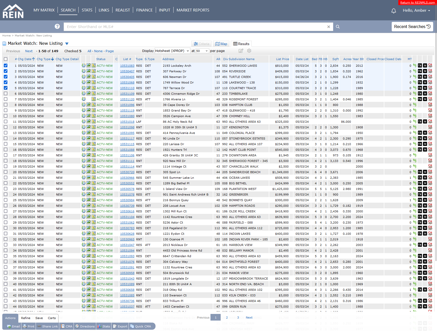Click Directions in bottom toolbar
Viewport: 437px width, 331px height.
(x=85, y=326)
